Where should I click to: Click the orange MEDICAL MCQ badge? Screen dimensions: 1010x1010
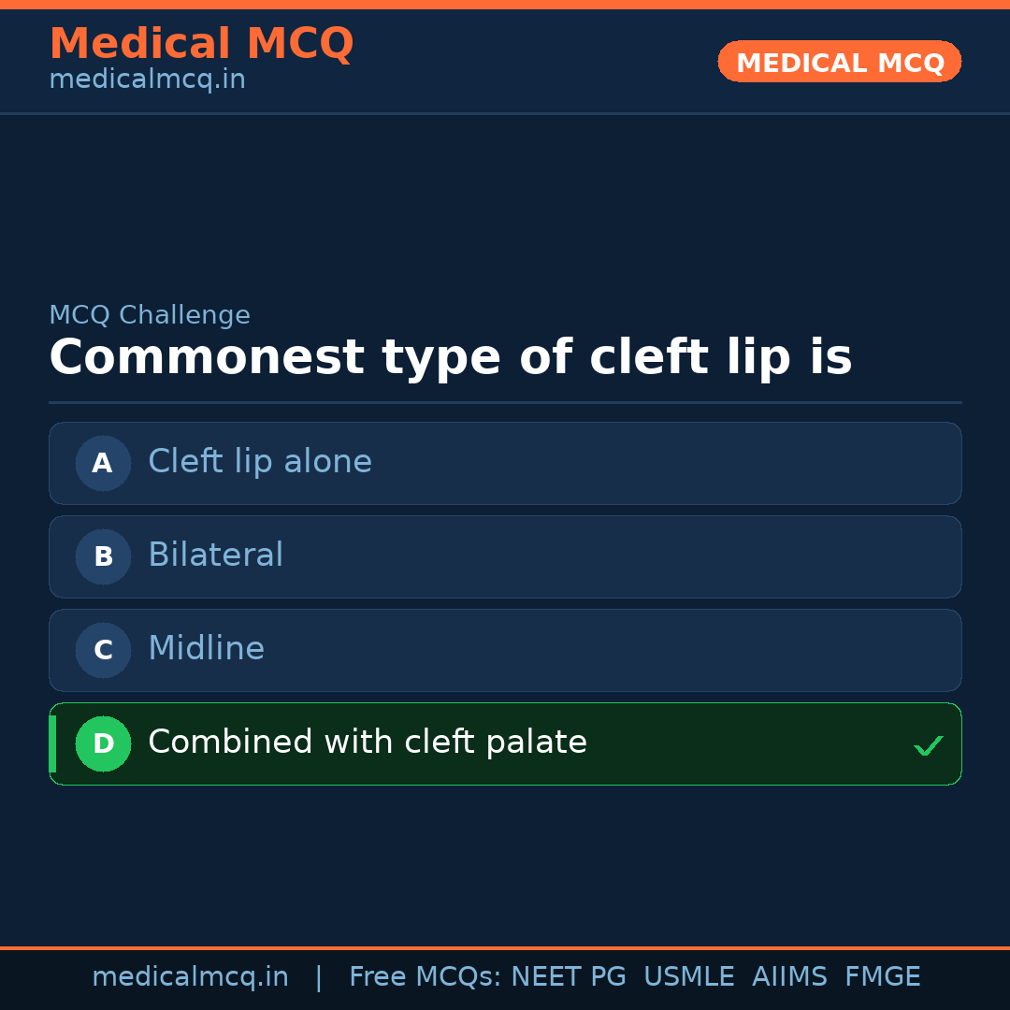pos(840,62)
